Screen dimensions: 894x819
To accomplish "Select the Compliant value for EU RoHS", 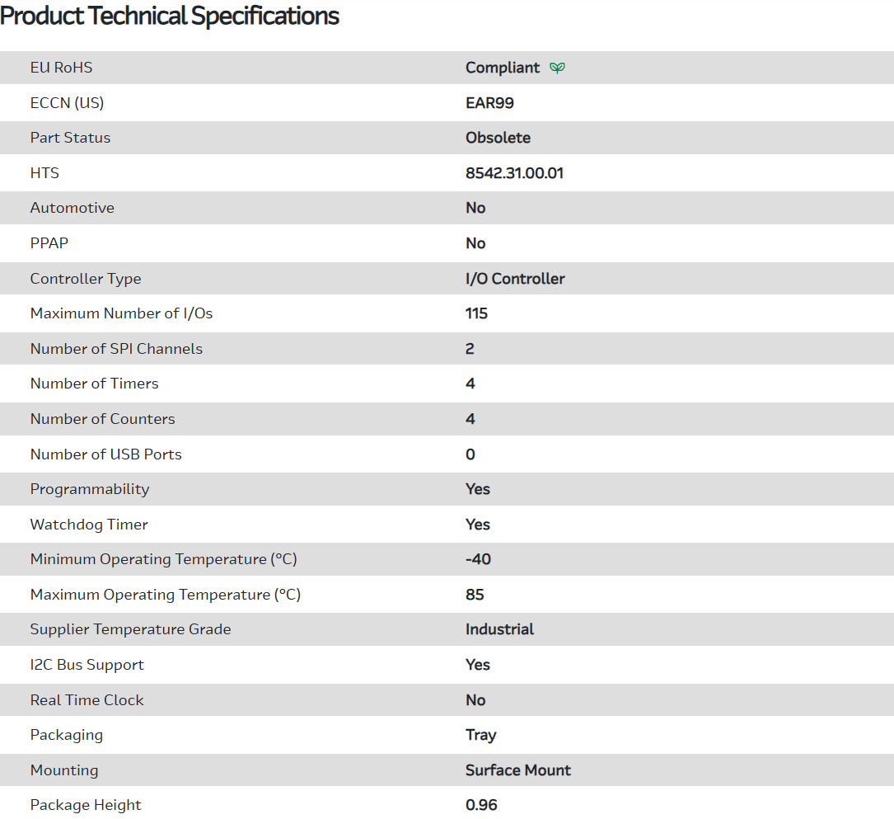I will [502, 68].
